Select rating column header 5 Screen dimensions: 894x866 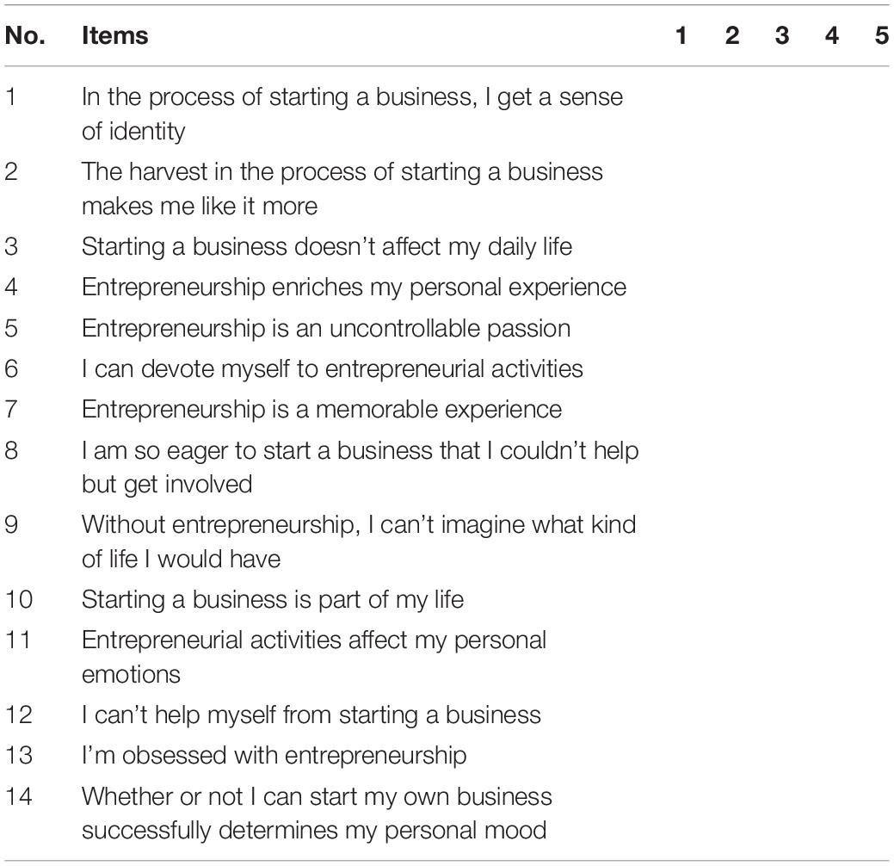881,35
